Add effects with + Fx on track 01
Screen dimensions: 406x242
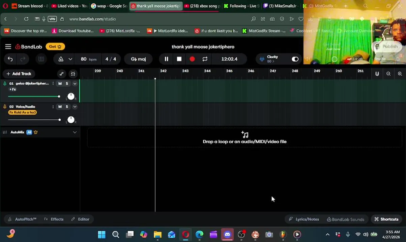coord(12,89)
